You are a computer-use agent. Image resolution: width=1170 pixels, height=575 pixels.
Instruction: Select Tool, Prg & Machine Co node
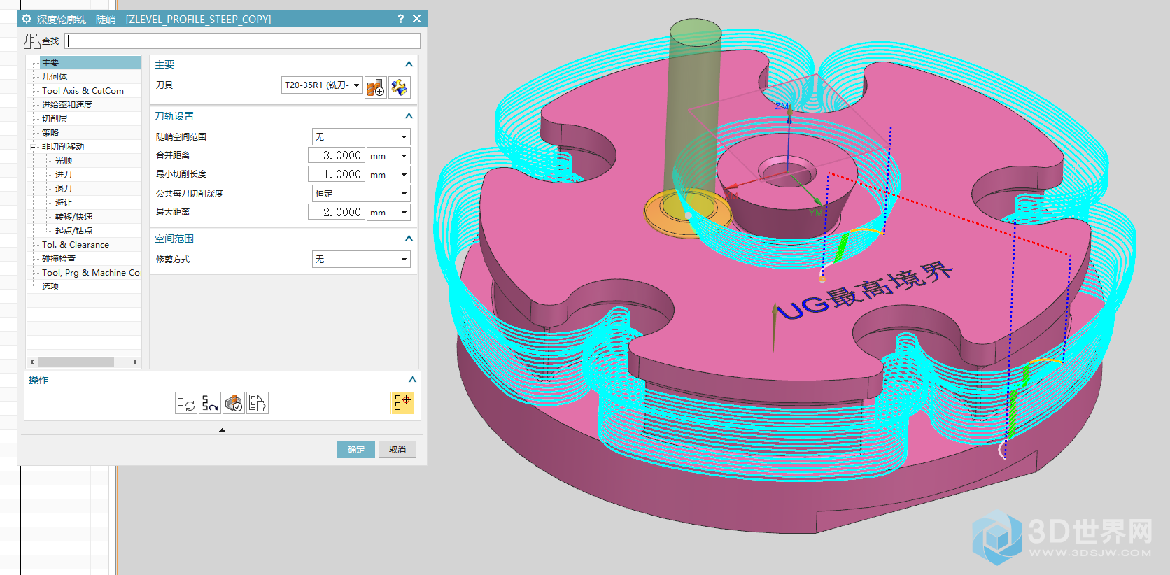(x=91, y=273)
